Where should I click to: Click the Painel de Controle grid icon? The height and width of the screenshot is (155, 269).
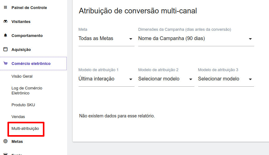[5, 7]
